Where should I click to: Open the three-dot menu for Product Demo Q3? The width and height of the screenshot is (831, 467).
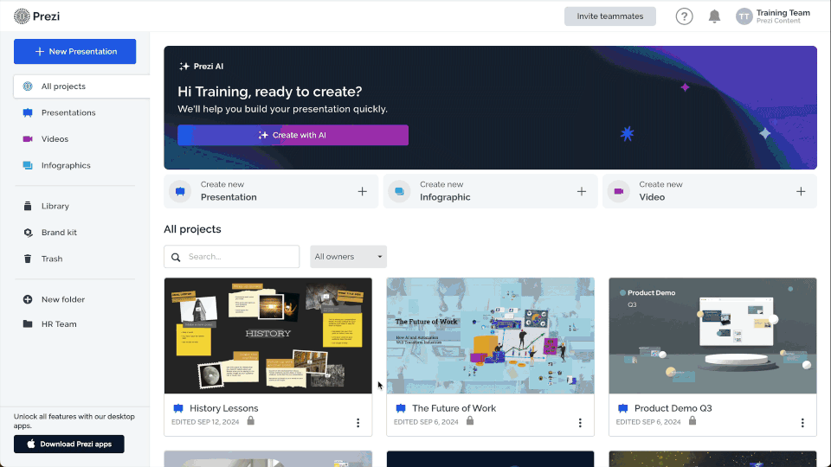802,423
